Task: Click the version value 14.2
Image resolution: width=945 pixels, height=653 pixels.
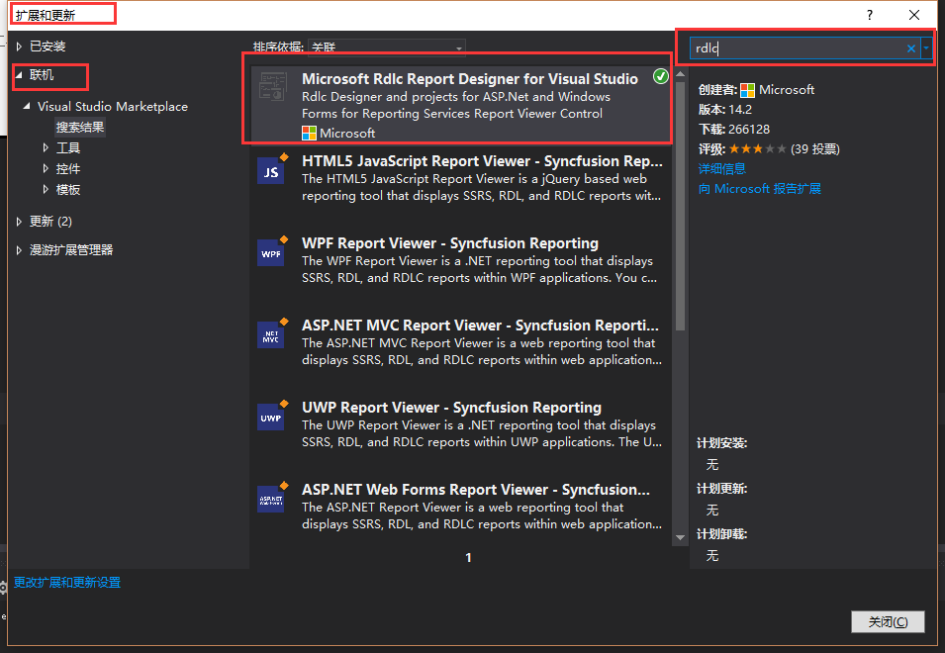Action: pyautogui.click(x=740, y=110)
